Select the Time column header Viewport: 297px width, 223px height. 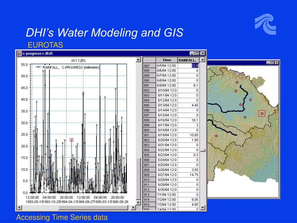[167, 60]
